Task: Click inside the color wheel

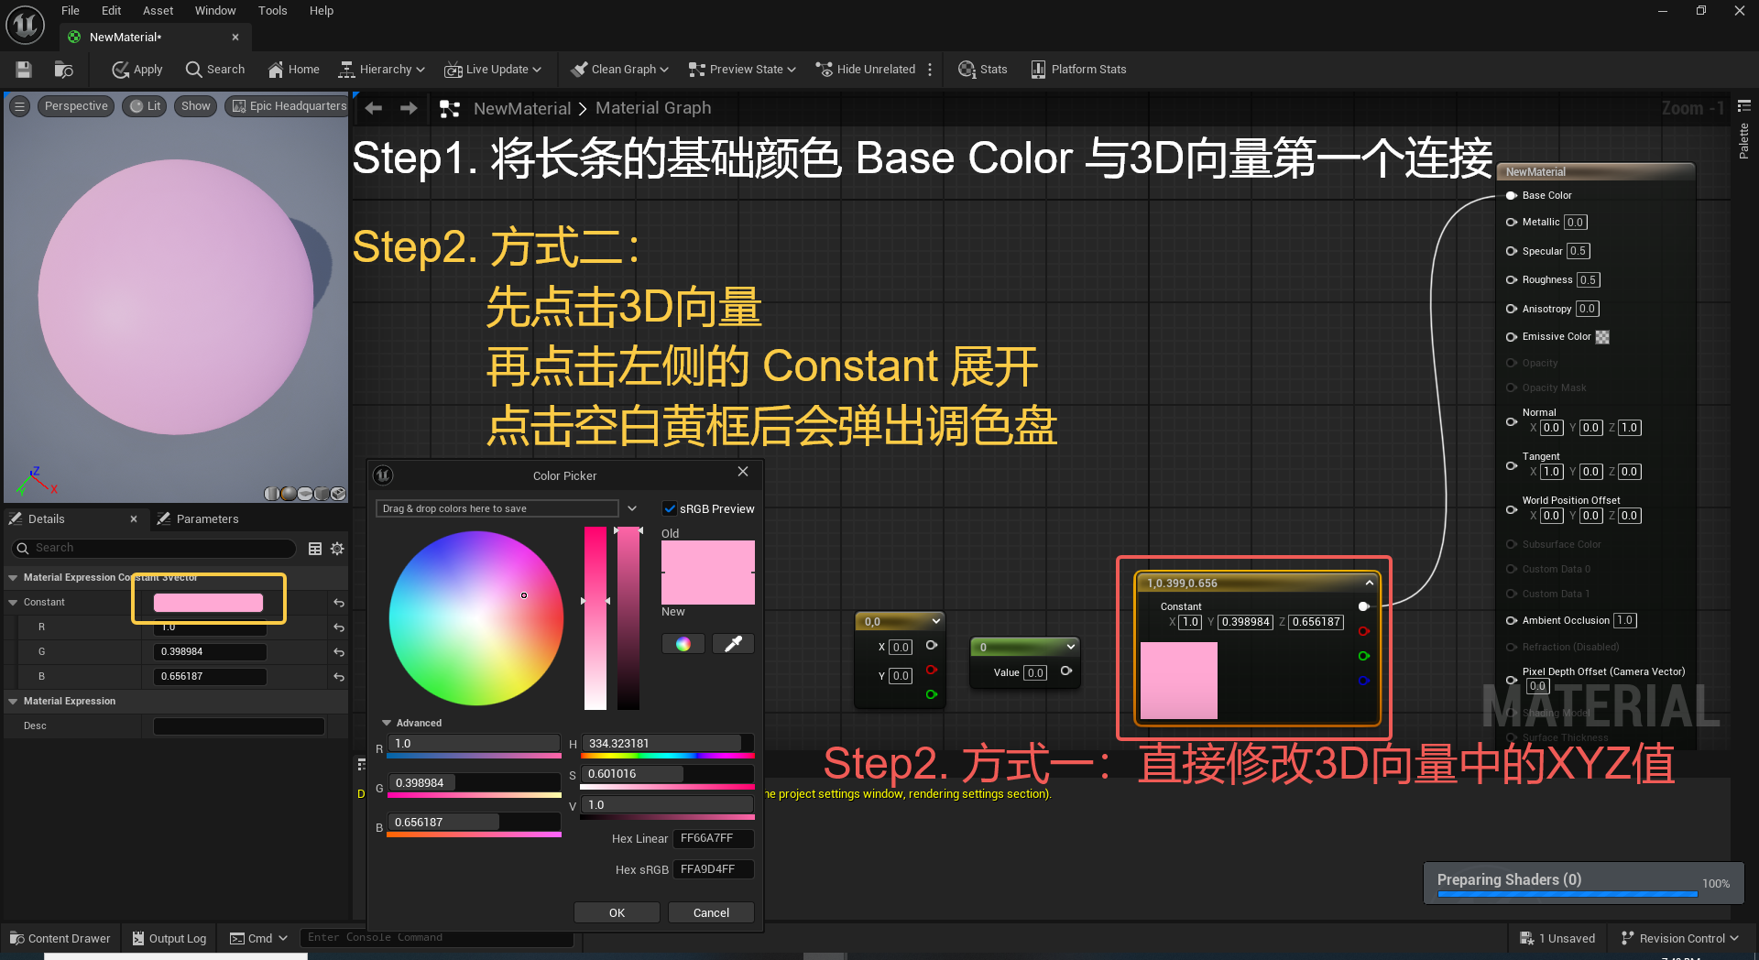Action: 476,619
